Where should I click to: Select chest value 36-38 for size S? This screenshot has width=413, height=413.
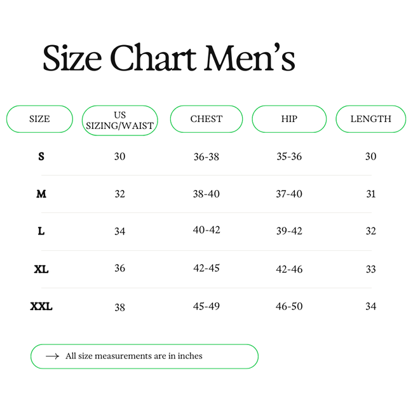206,157
